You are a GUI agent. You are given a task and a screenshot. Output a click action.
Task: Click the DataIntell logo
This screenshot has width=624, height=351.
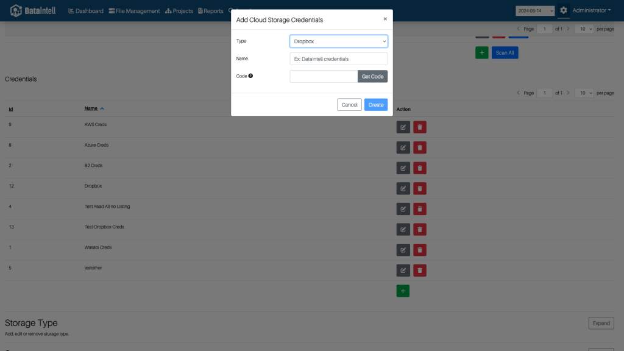coord(33,11)
